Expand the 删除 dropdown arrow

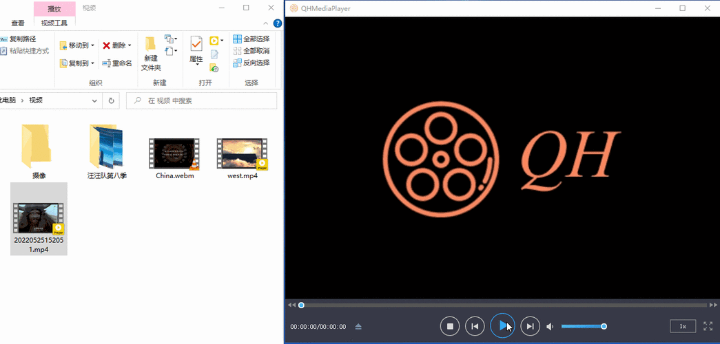click(x=130, y=45)
